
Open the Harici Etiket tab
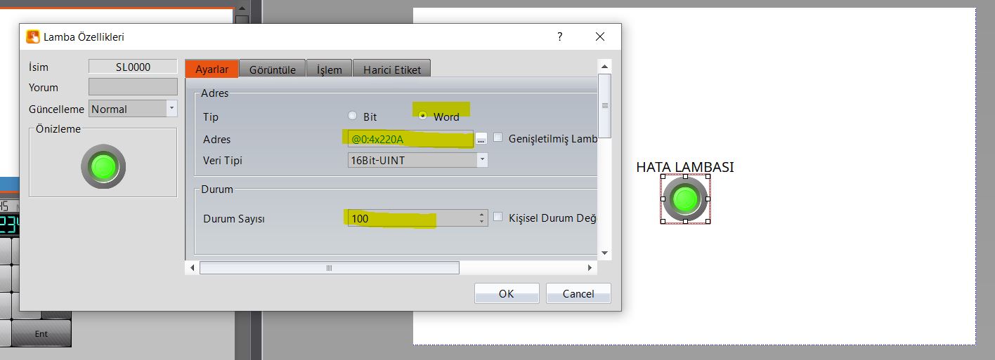click(391, 69)
